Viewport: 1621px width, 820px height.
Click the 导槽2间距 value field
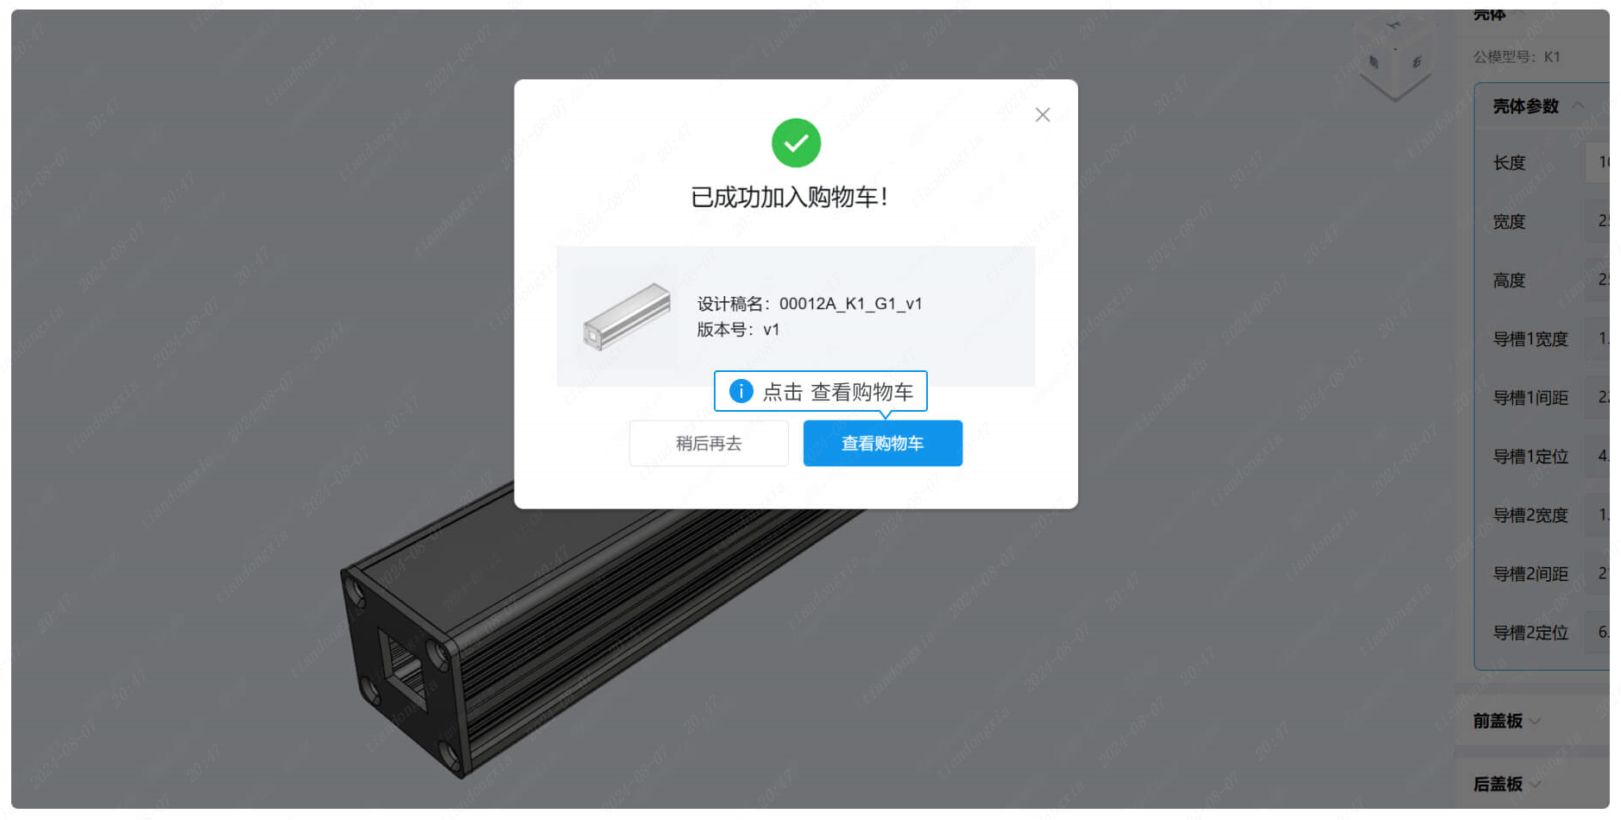click(1598, 573)
